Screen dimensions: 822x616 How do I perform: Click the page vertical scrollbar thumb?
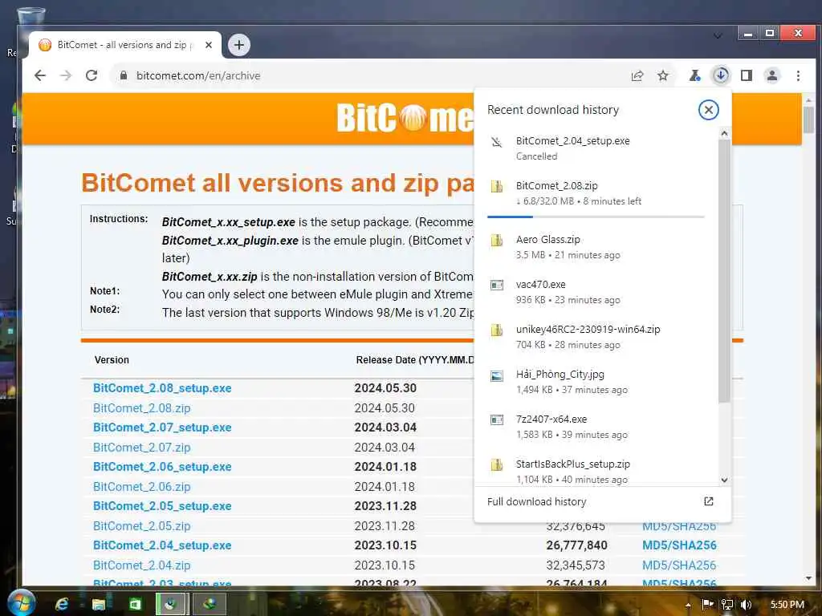(808, 120)
